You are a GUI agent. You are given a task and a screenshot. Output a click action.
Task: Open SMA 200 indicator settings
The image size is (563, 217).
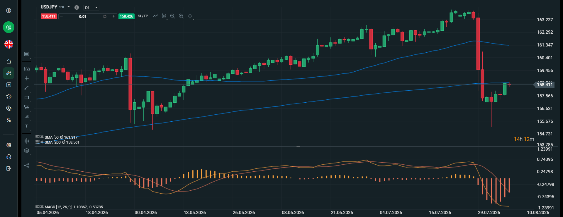point(38,142)
